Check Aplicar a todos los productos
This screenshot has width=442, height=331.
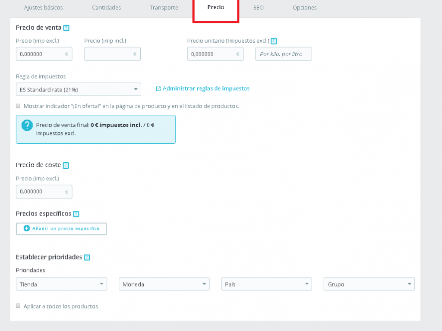click(18, 306)
